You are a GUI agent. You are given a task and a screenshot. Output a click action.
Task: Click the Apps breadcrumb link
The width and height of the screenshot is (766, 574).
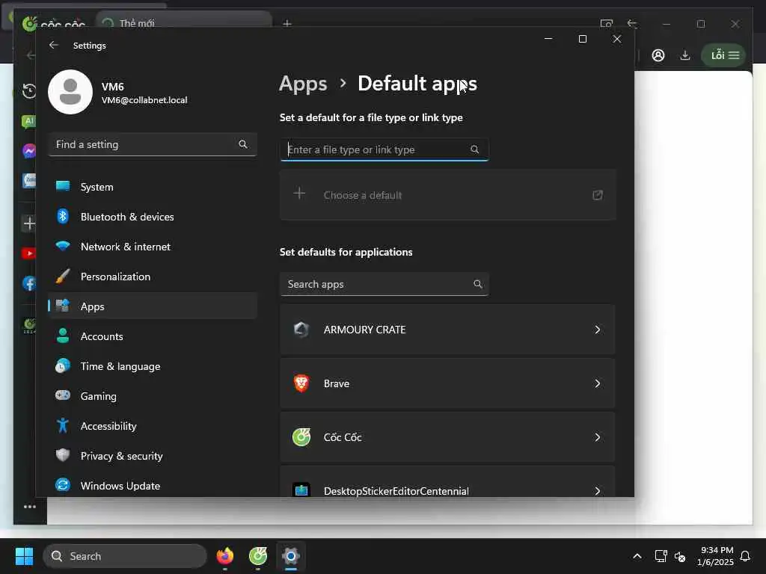(303, 84)
